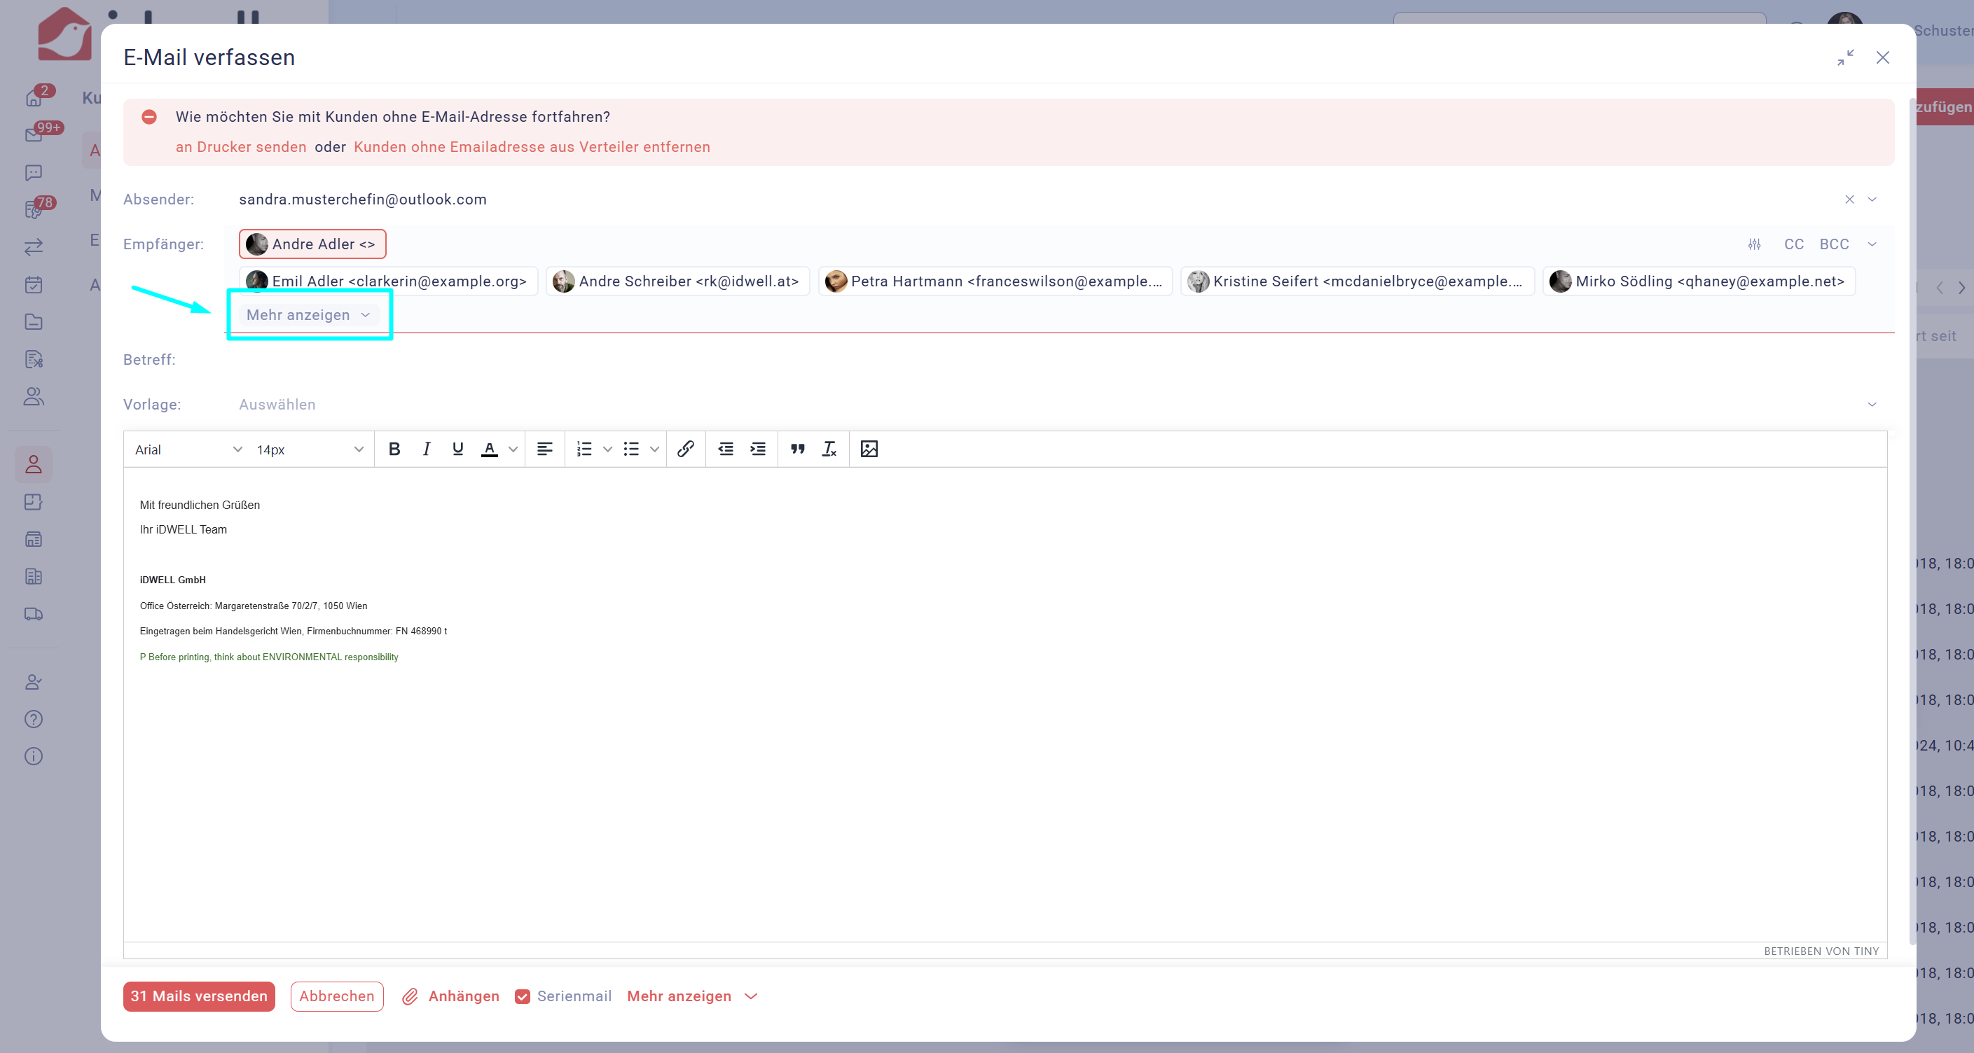Attach a file via Anhängen
The height and width of the screenshot is (1053, 1974).
click(450, 996)
